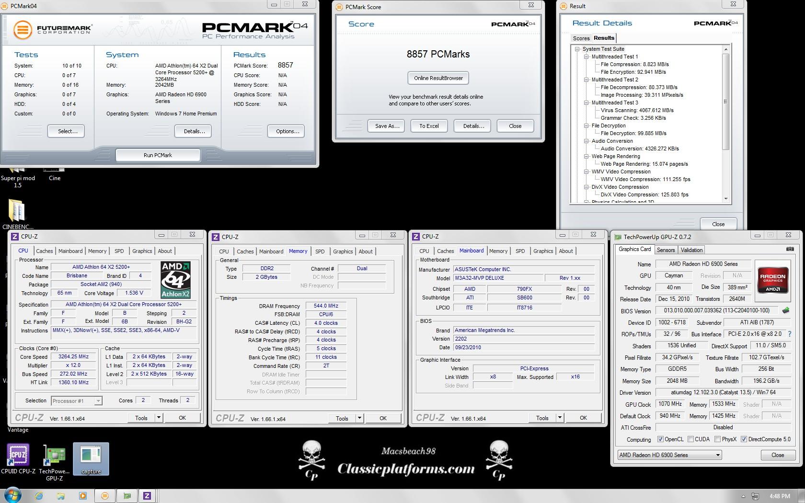
Task: Open the Processor #1 selection dropdown
Action: (77, 401)
